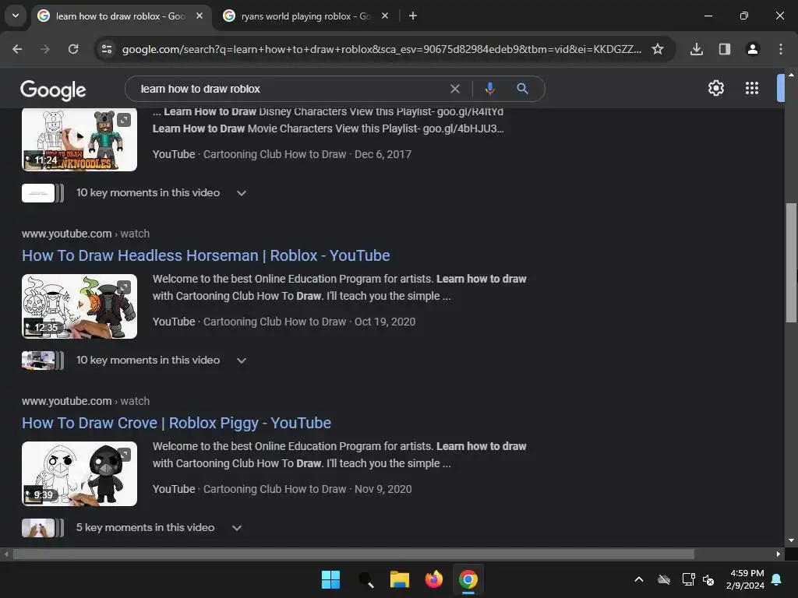The height and width of the screenshot is (598, 798).
Task: Click key moments preview for Crove video
Action: coord(43,527)
